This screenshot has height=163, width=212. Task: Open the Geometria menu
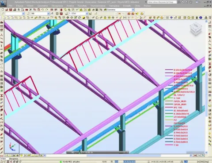(x=42, y=6)
